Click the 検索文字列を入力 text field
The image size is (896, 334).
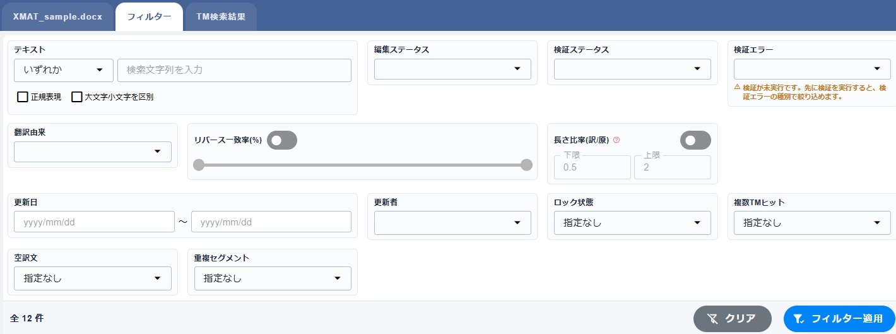[x=234, y=70]
